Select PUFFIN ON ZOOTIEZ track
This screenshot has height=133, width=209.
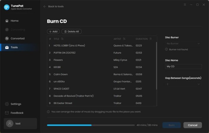tap(101, 53)
